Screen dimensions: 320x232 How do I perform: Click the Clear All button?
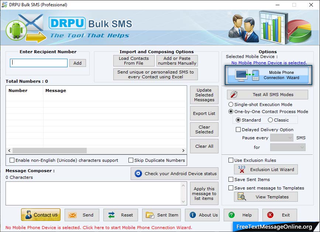204,146
